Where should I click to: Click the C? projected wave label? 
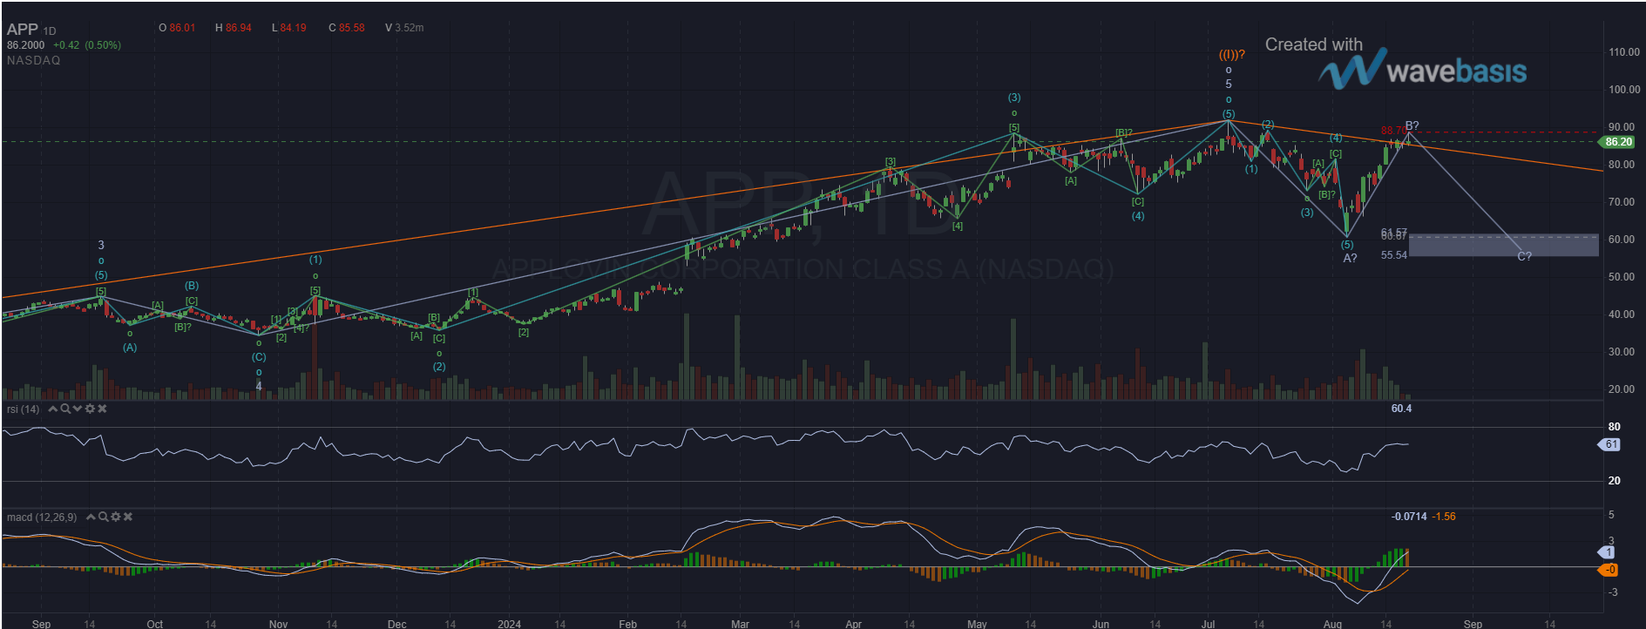(1524, 256)
